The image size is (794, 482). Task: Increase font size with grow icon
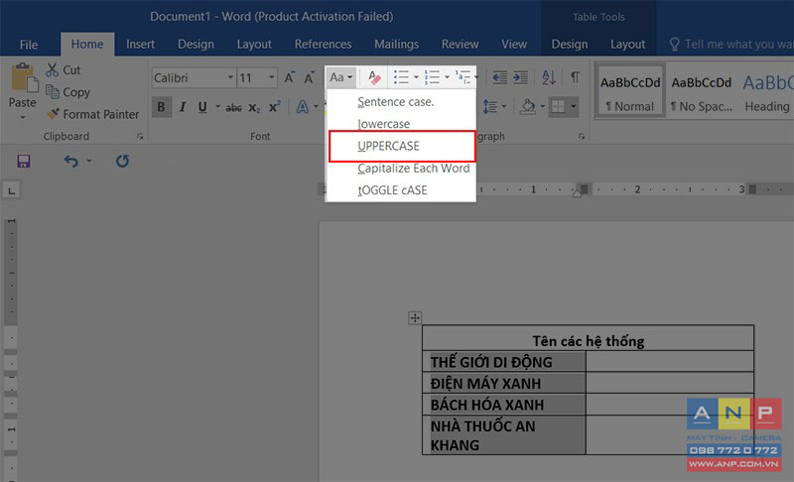[x=289, y=77]
